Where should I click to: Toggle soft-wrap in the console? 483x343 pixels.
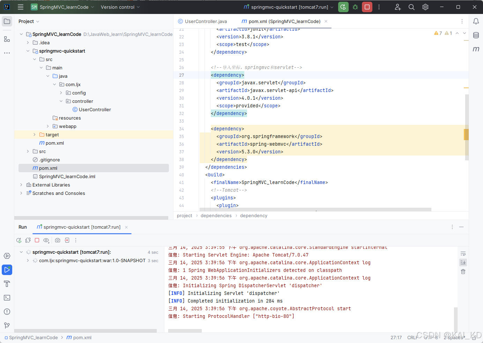coord(463,253)
